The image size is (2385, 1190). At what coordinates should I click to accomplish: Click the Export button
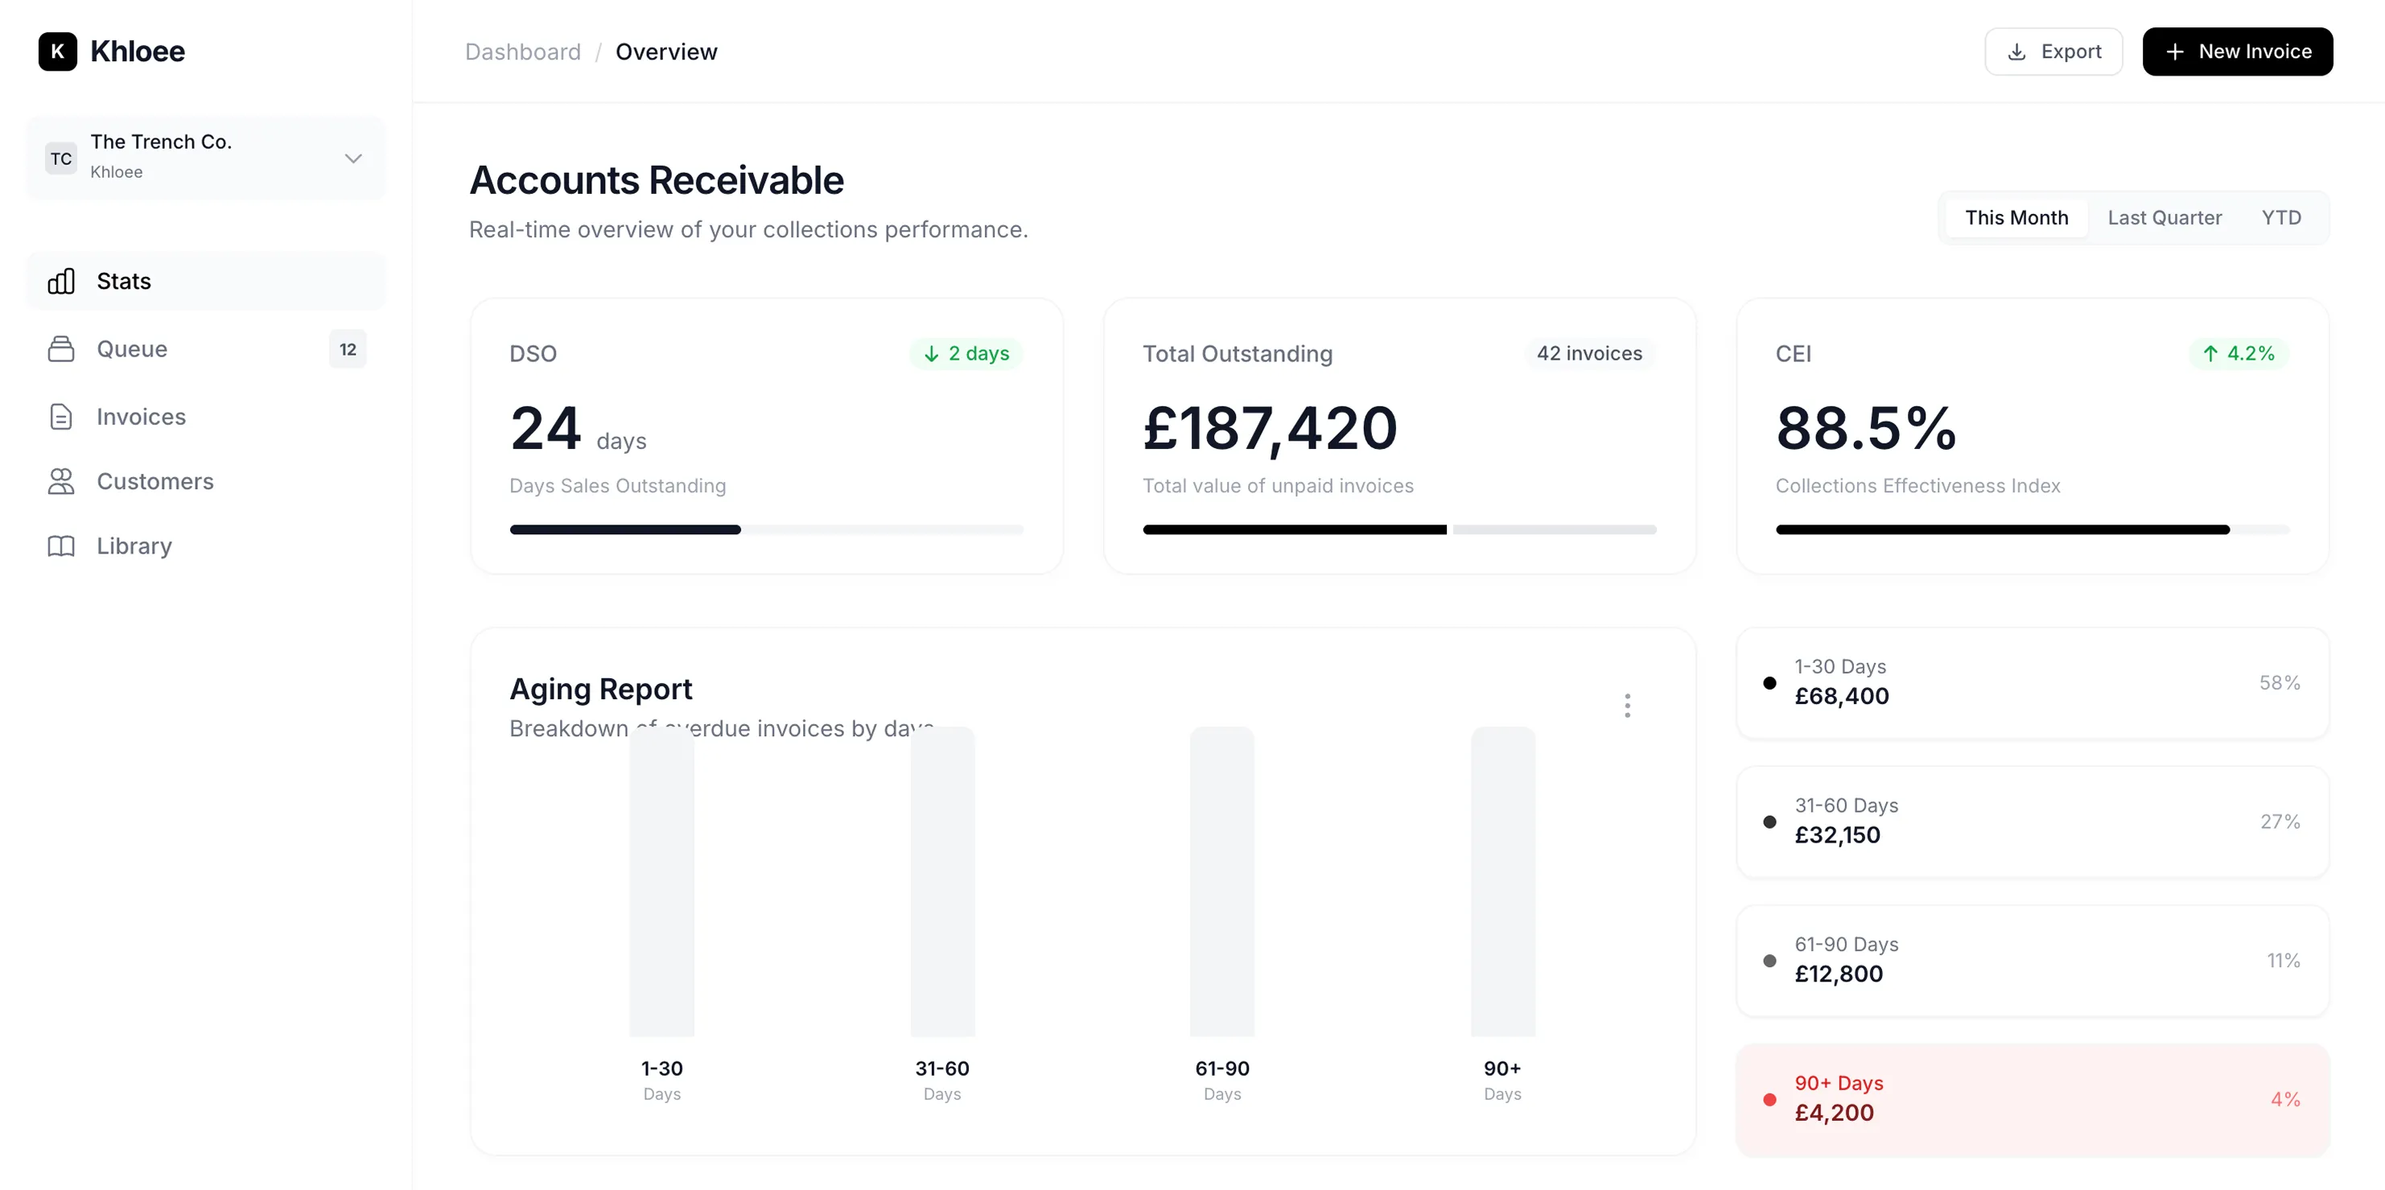pyautogui.click(x=2053, y=51)
